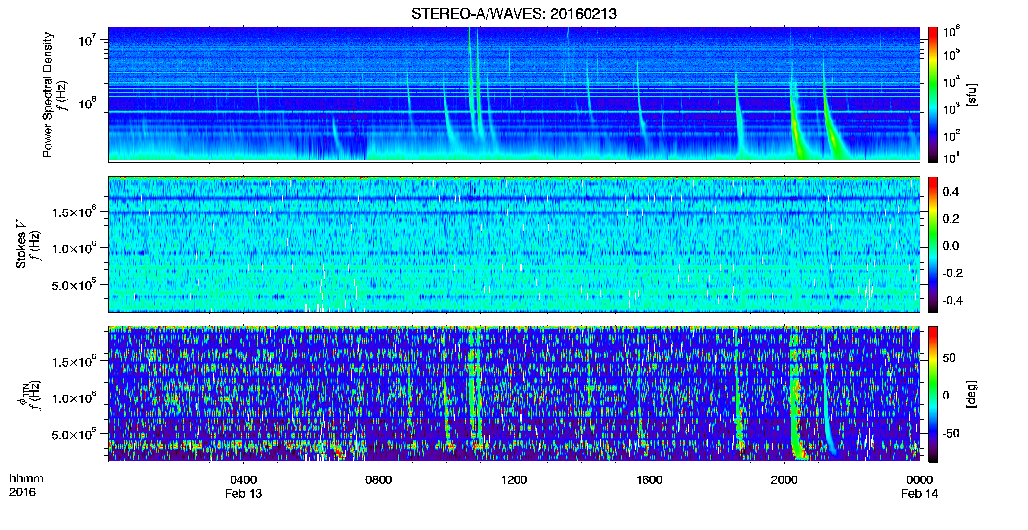
Task: Click the 2000 time tick label
Action: pos(785,480)
